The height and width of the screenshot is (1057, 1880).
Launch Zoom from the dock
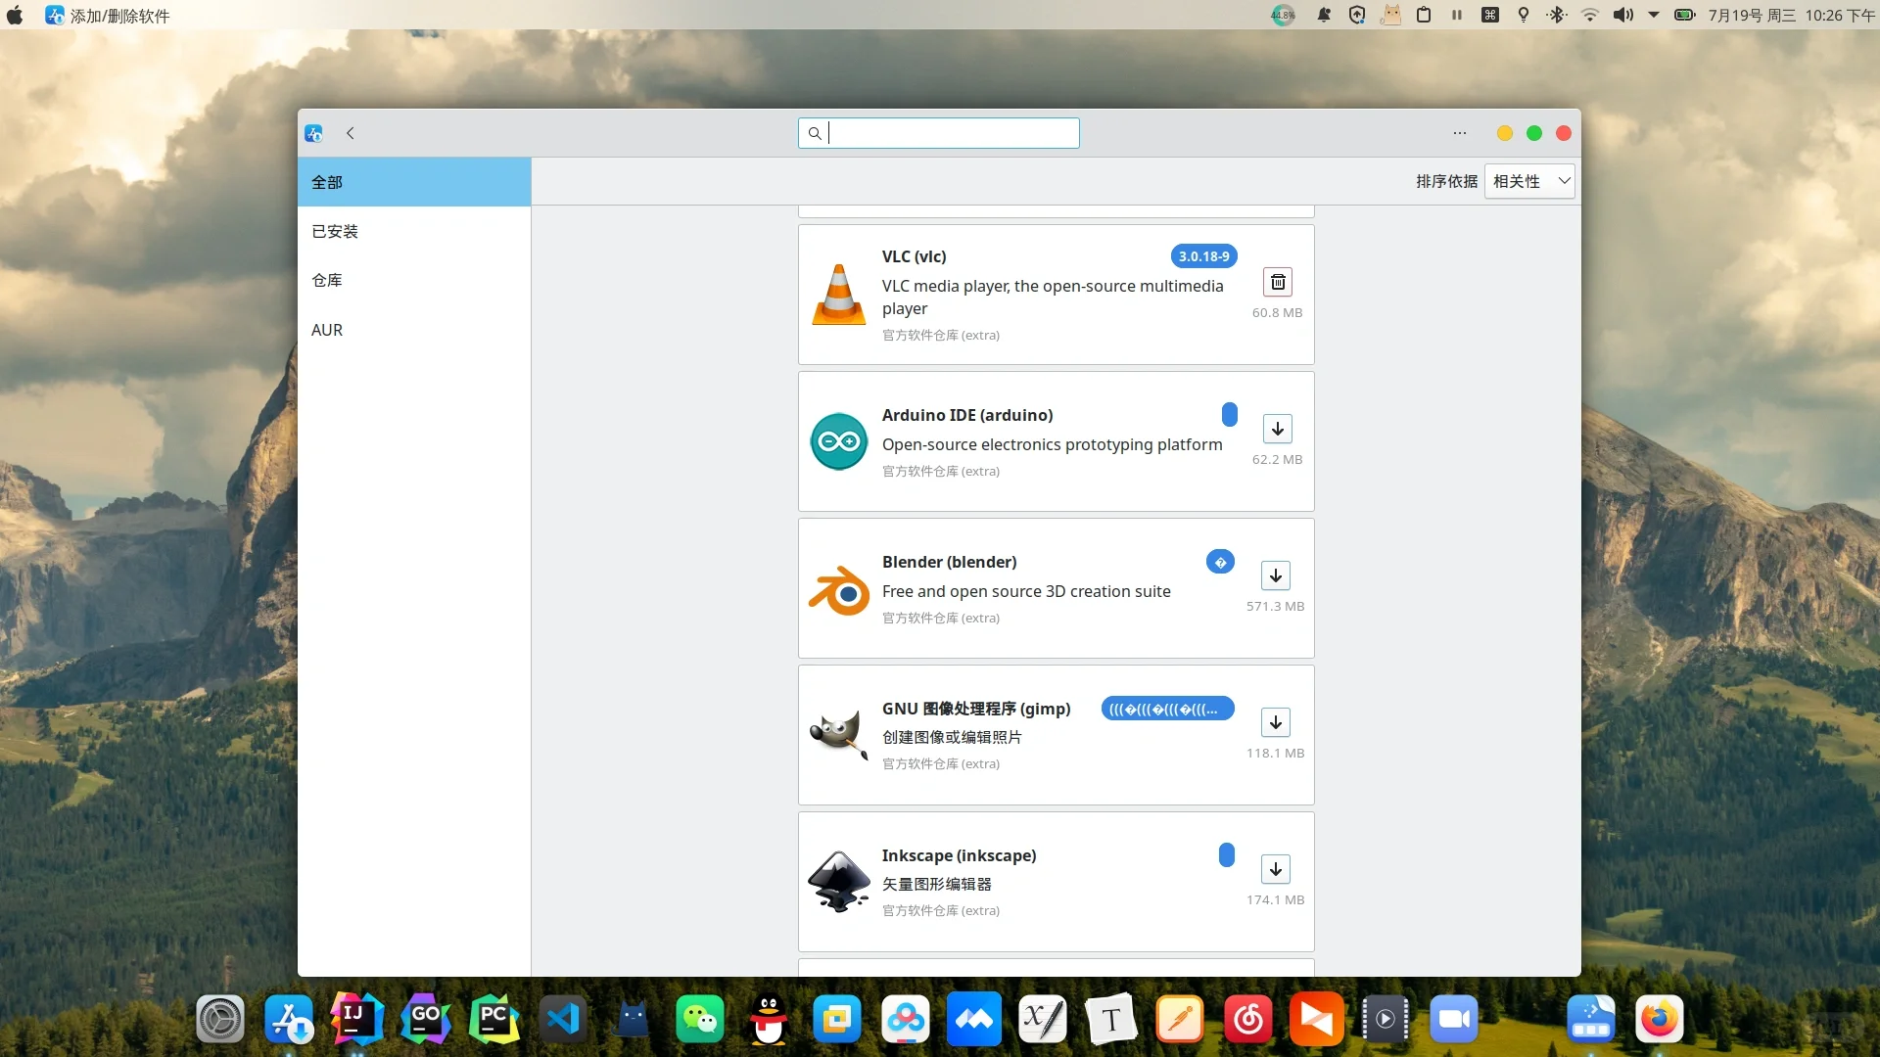tap(1453, 1018)
